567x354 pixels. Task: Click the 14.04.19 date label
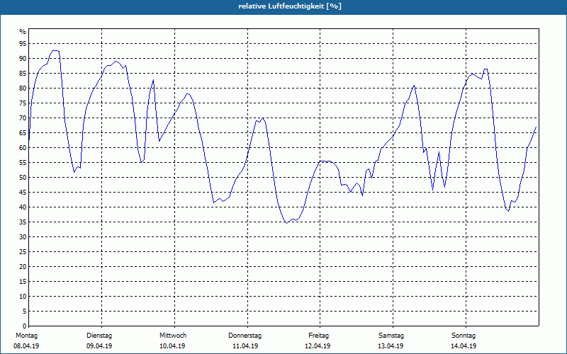[x=464, y=346]
